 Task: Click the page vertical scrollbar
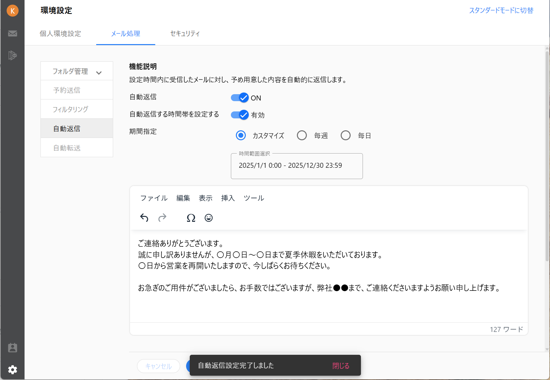547,156
